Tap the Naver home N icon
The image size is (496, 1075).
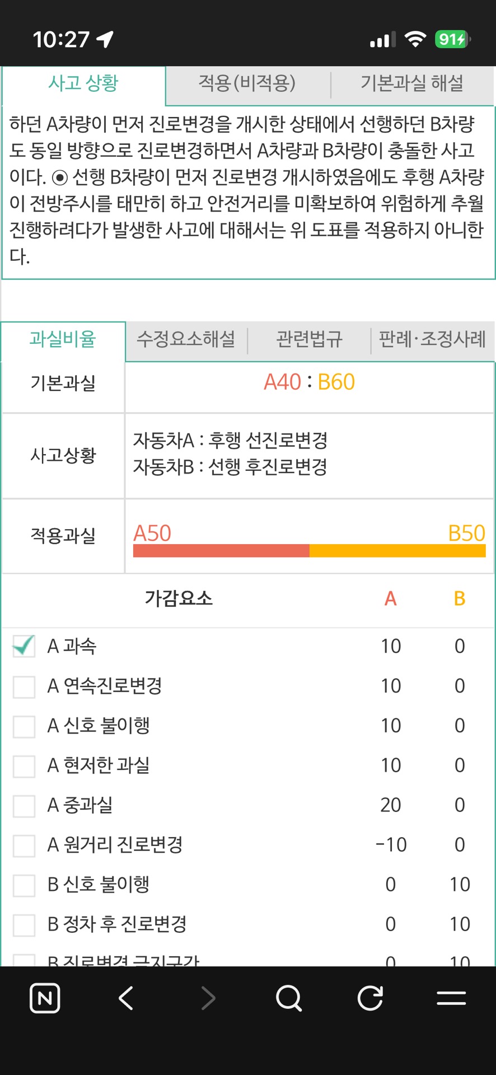point(45,998)
